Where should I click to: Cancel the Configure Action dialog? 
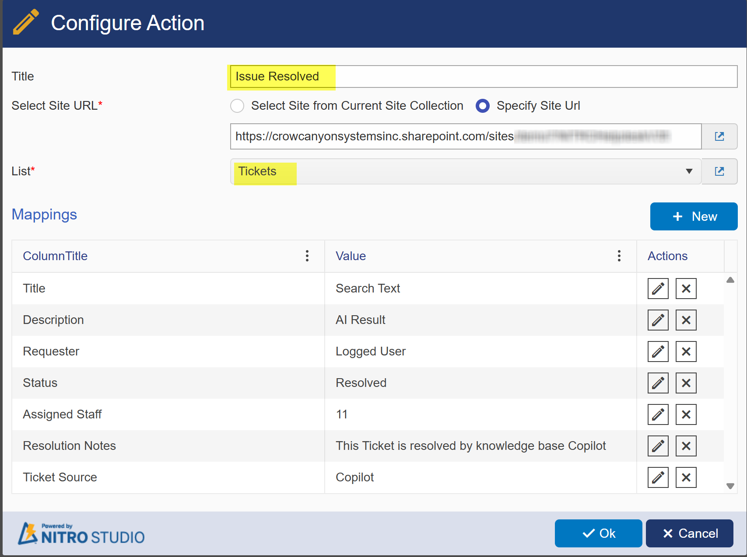point(689,533)
